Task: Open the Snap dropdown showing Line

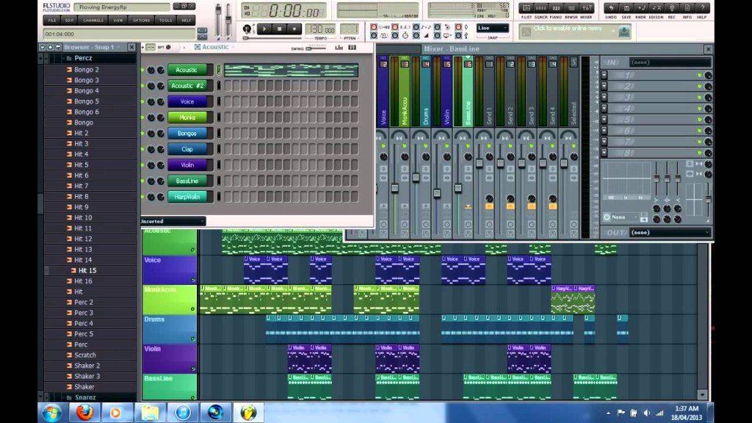Action: [492, 29]
